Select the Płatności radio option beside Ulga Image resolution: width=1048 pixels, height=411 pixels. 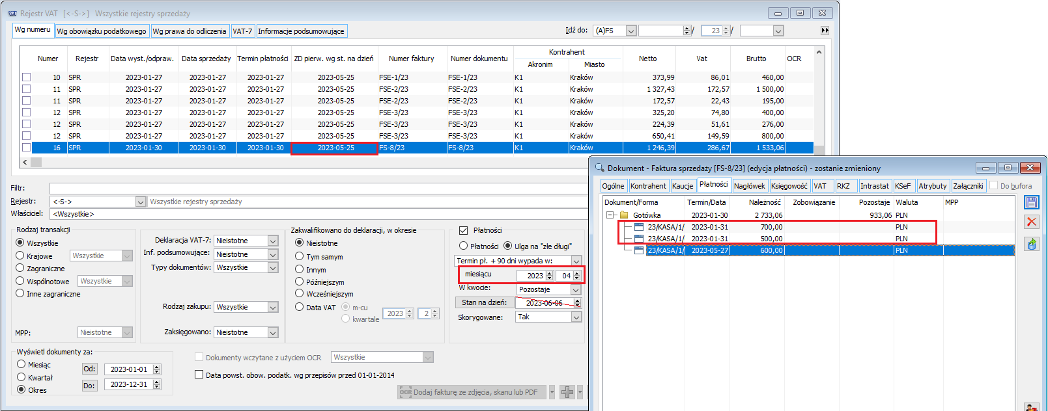pos(464,246)
